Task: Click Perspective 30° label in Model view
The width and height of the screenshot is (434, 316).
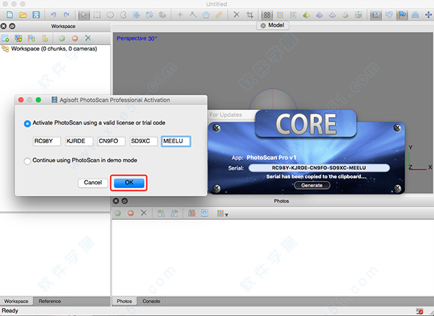Action: click(x=137, y=38)
